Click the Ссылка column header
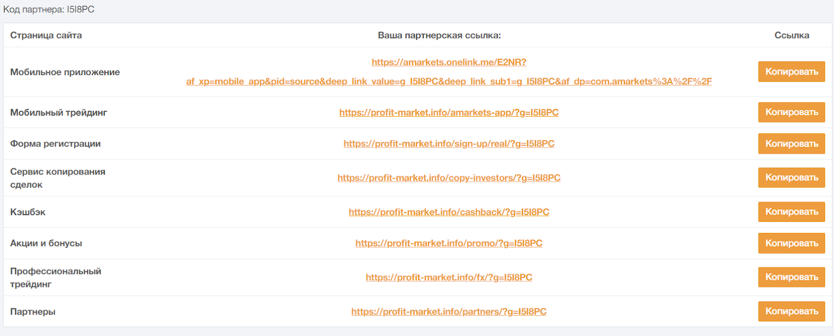Viewport: 834px width, 336px height. [x=792, y=35]
